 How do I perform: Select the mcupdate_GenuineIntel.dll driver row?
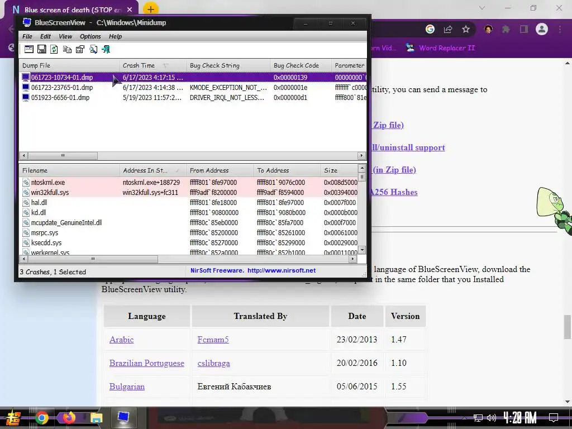189,222
